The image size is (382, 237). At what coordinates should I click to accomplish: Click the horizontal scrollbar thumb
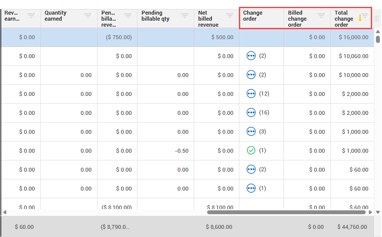pos(287,212)
